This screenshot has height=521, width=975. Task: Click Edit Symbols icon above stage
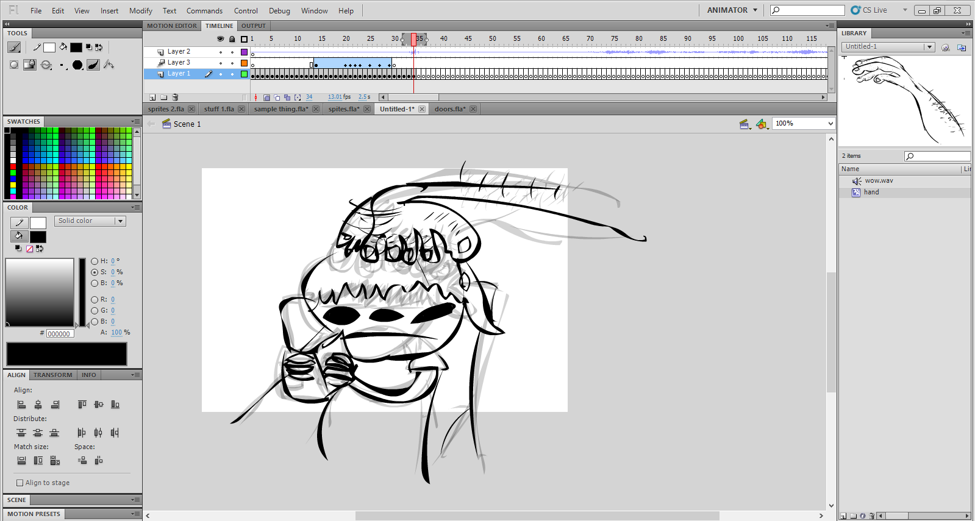[x=762, y=124]
